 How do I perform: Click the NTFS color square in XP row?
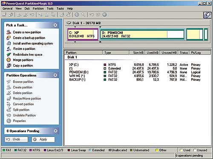105,65
